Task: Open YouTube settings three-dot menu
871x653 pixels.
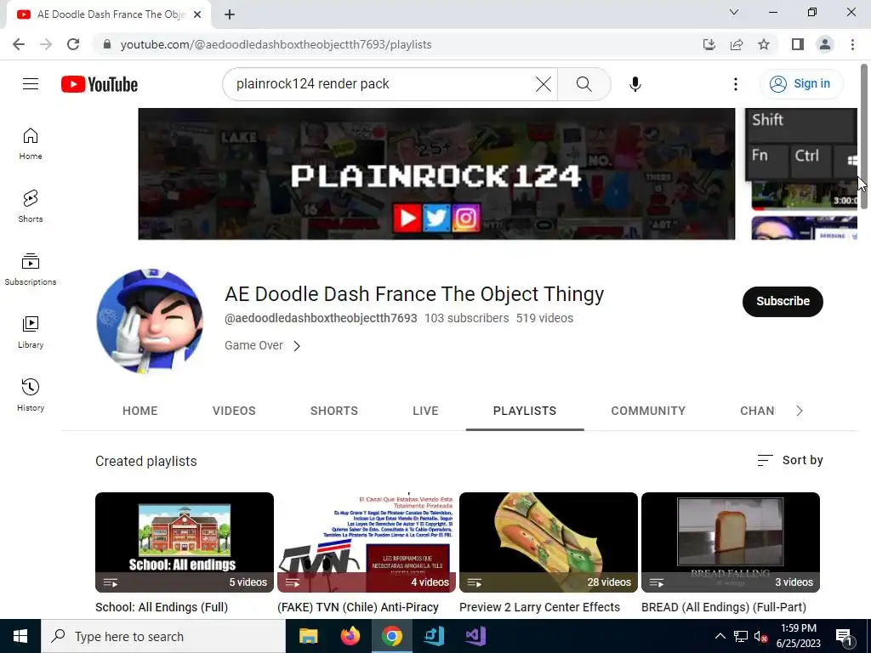Action: pos(736,84)
